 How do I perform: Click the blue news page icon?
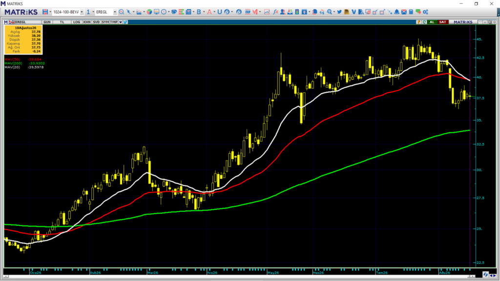coord(188,12)
